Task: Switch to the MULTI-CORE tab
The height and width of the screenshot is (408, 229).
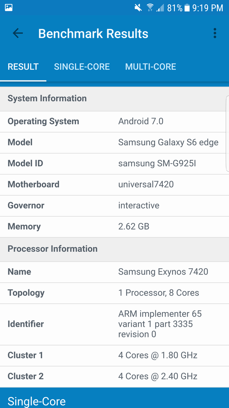Action: 151,66
